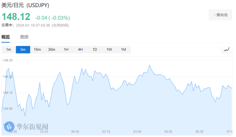Choose the 15m interval

(x=37, y=49)
